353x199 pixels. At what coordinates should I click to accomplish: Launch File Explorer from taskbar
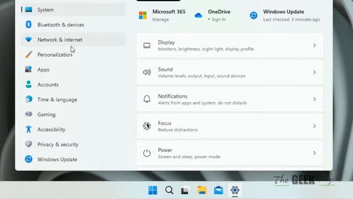pyautogui.click(x=202, y=190)
